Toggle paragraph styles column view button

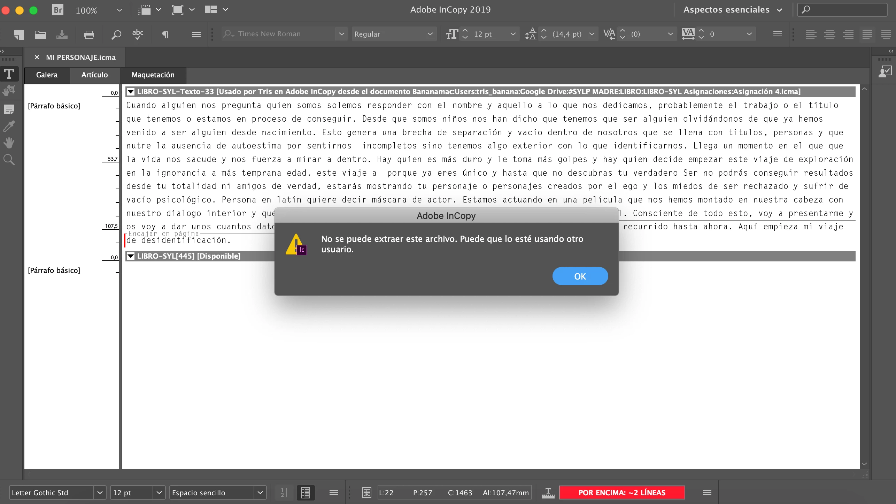coord(305,492)
